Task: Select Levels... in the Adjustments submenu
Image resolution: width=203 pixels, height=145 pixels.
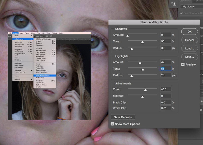Action: point(45,41)
